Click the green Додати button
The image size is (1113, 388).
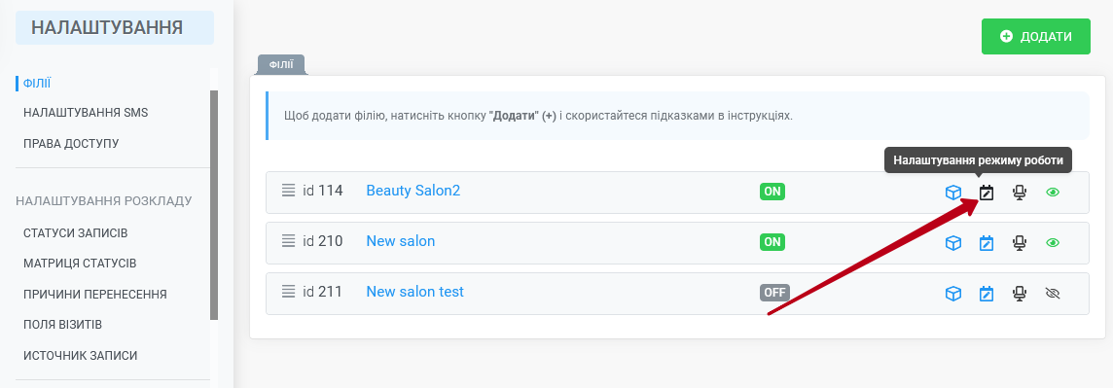(x=1035, y=36)
